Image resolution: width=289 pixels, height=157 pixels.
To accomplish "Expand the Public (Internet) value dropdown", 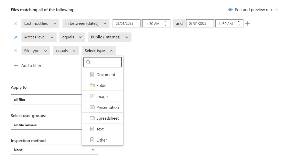I will point(110,37).
